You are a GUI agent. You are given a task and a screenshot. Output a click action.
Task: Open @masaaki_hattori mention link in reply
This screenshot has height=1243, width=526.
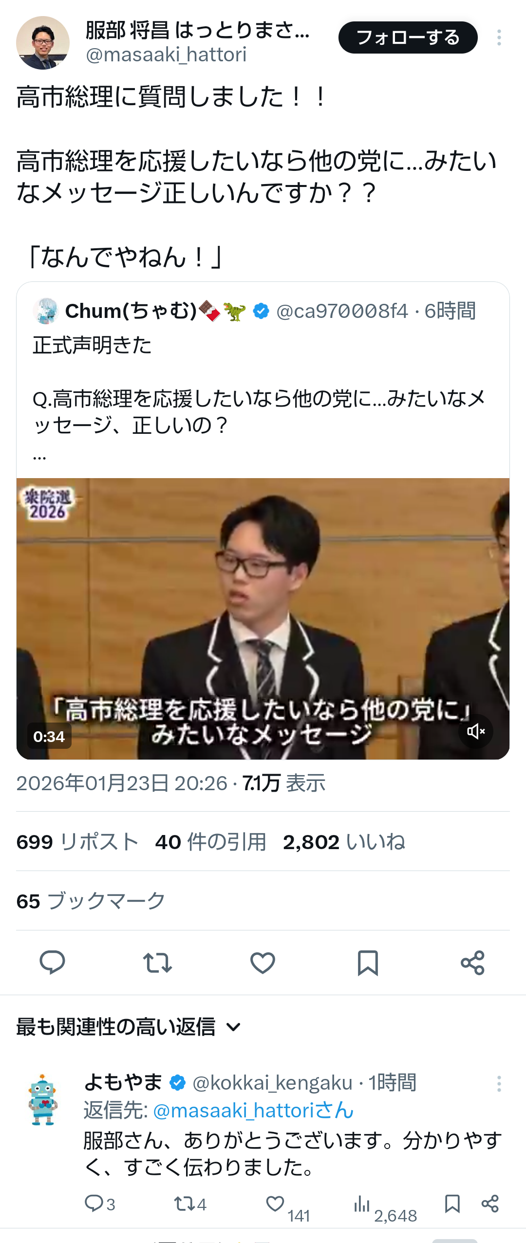tap(253, 1111)
